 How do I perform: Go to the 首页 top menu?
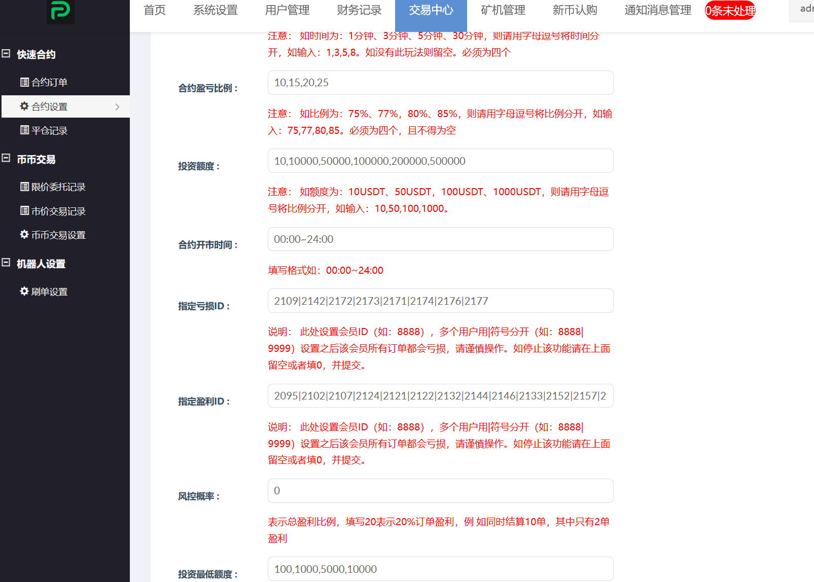coord(155,10)
